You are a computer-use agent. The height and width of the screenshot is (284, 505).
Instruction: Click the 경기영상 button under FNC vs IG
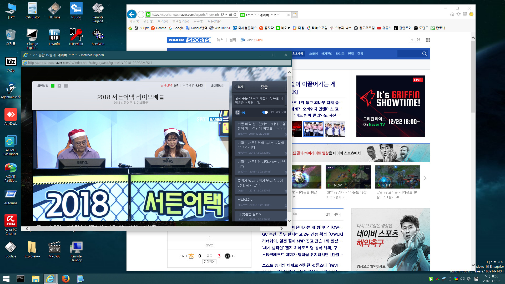[209, 262]
